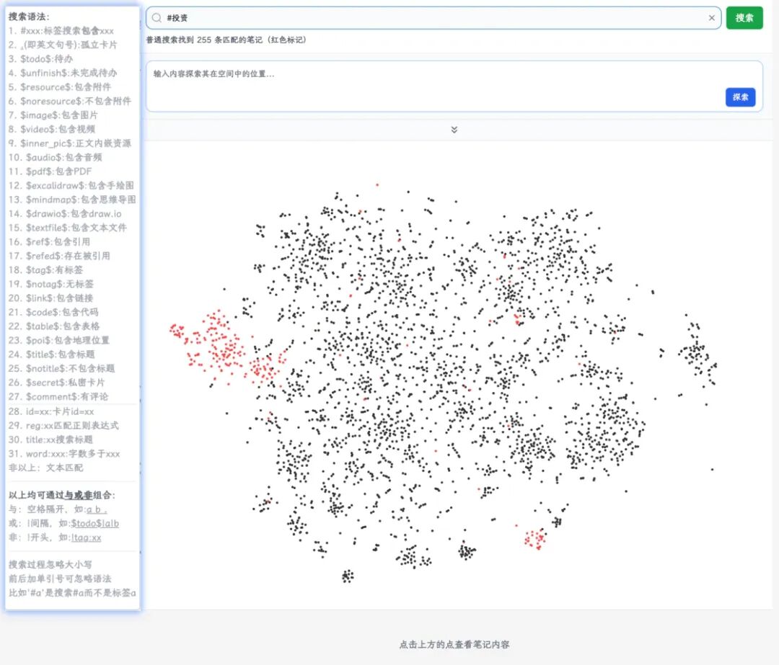Select syntax entry $todo$:待办
The width and height of the screenshot is (779, 665).
click(x=40, y=58)
